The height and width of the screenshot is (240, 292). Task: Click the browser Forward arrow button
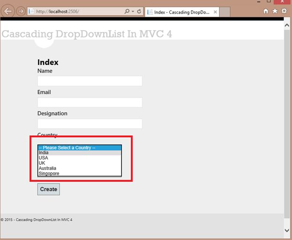[21, 11]
